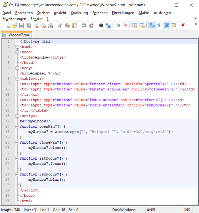The width and height of the screenshot is (199, 213).
Task: Zoom out with the magnifier minus icon
Action: (125, 26)
